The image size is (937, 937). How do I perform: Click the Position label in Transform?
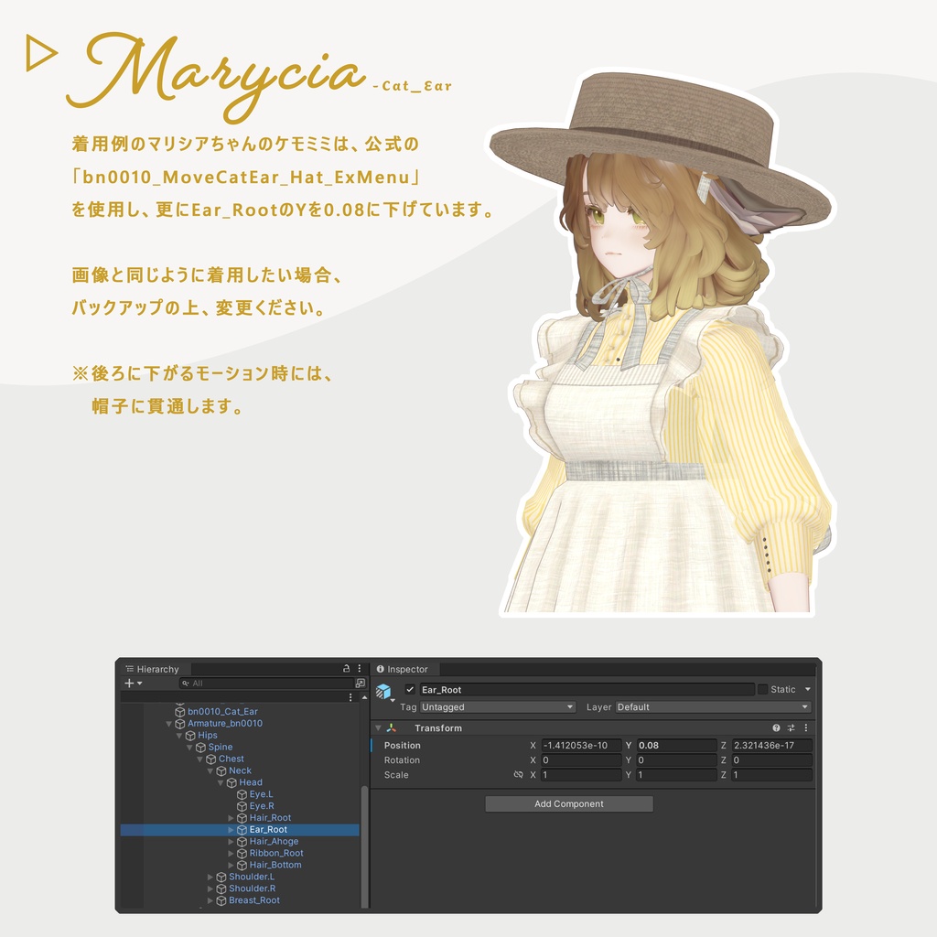click(403, 745)
